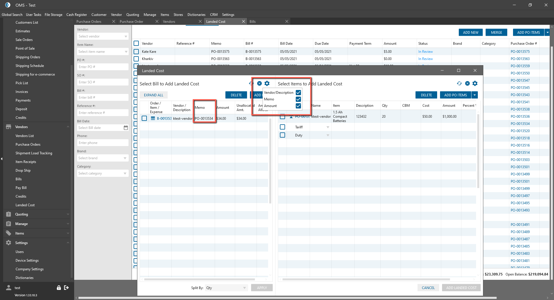The height and width of the screenshot is (300, 554).
Task: Click the list icon on bill B-001353 row
Action: [x=153, y=118]
